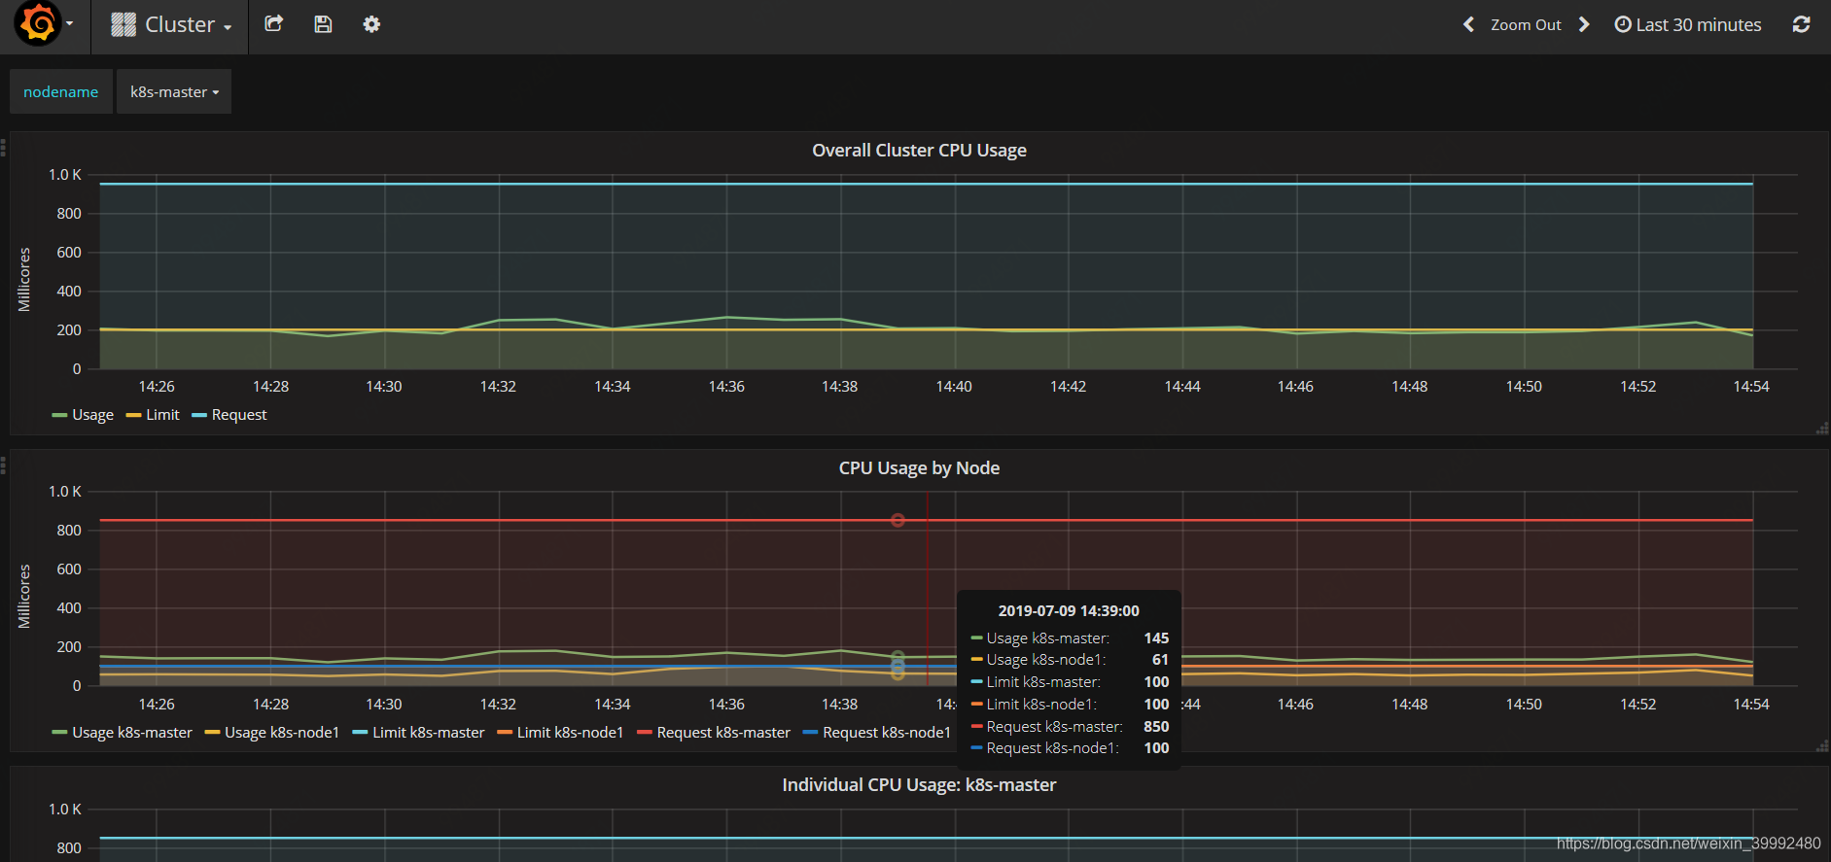Click tooltip value 850 for Request k8s-master
Viewport: 1831px width, 862px height.
point(1156,727)
